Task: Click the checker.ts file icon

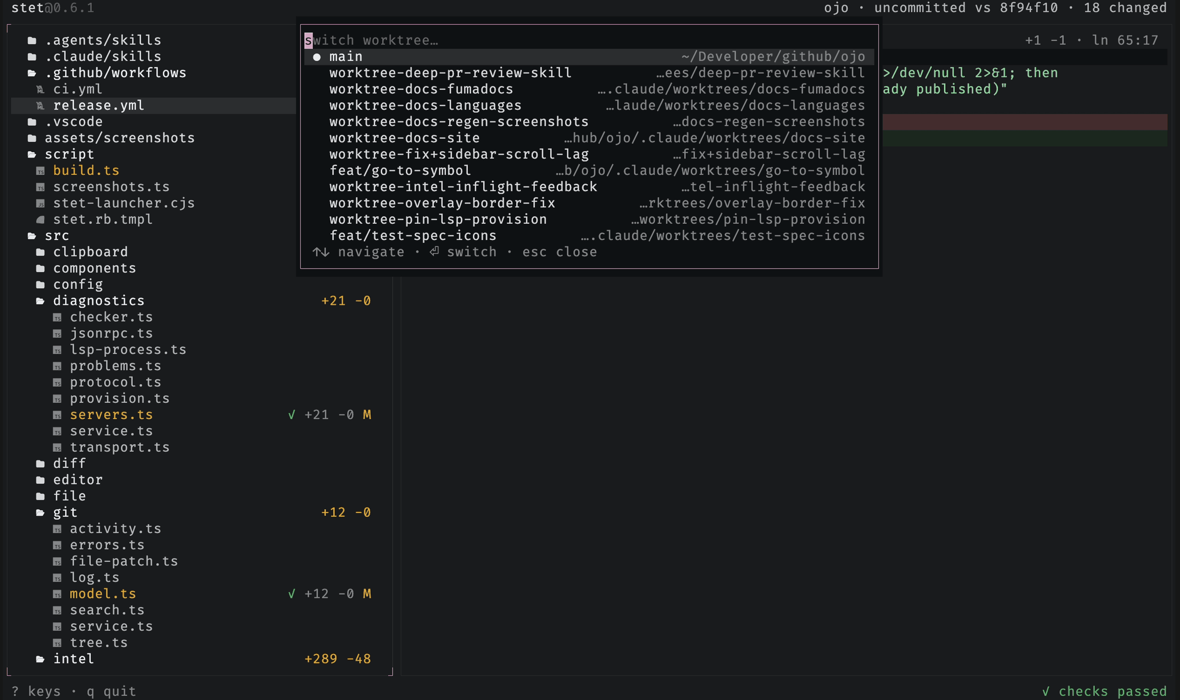Action: point(57,317)
